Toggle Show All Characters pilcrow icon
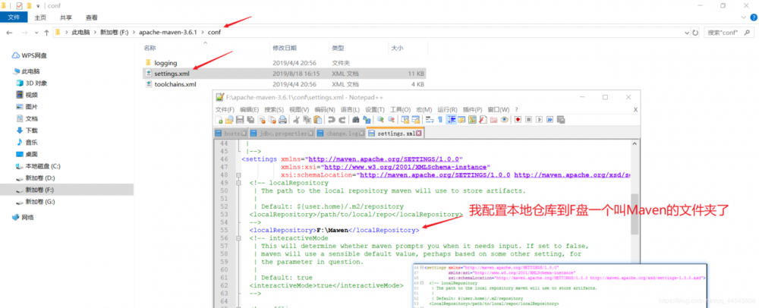Viewport: 759px width, 308px height. click(x=440, y=119)
